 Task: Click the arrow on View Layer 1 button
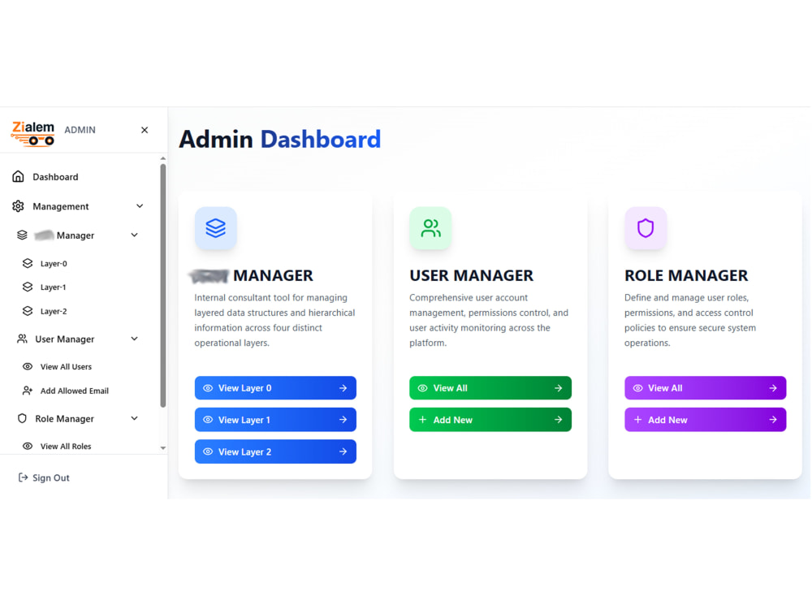click(343, 420)
